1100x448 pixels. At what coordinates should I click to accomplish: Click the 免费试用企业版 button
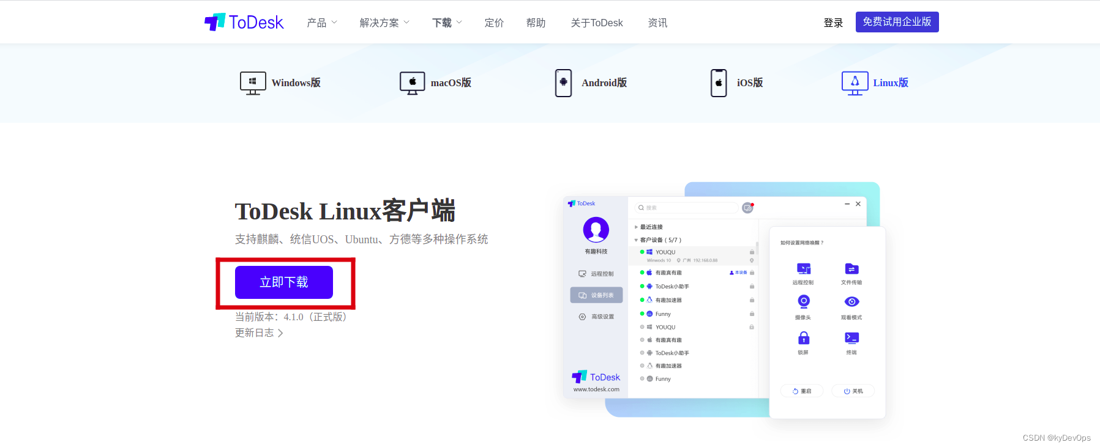[x=897, y=22]
